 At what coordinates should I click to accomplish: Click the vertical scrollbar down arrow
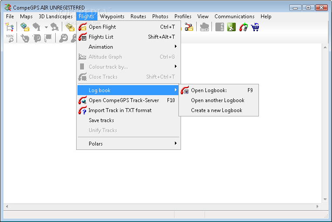(x=325, y=199)
